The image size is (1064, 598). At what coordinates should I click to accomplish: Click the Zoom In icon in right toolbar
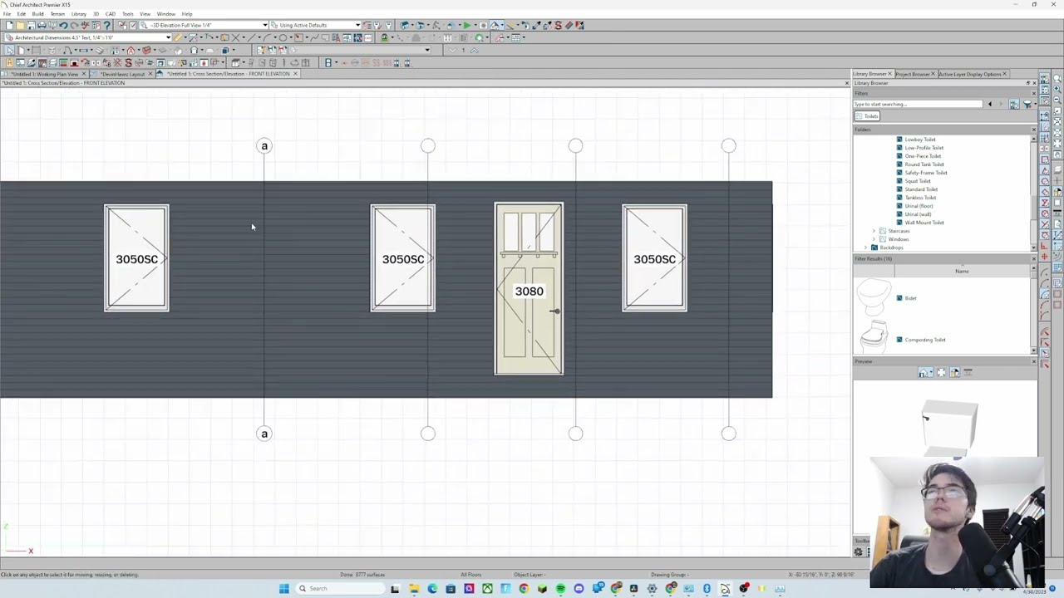[1057, 89]
